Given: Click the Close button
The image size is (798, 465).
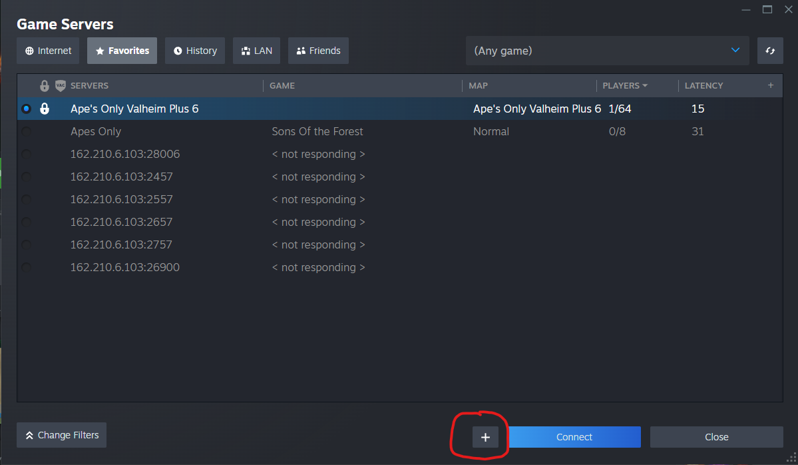Looking at the screenshot, I should [716, 437].
